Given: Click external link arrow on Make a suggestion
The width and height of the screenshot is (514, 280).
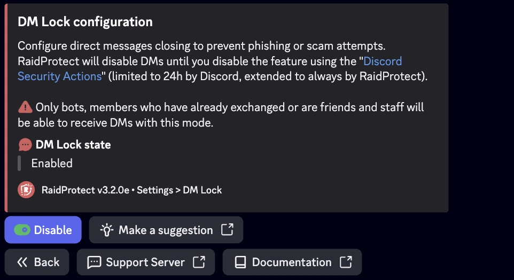Looking at the screenshot, I should tap(227, 230).
